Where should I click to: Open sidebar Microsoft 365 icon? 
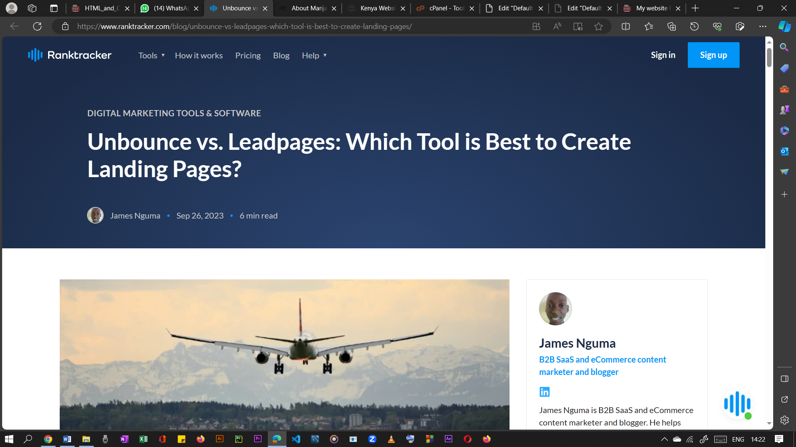click(x=784, y=131)
